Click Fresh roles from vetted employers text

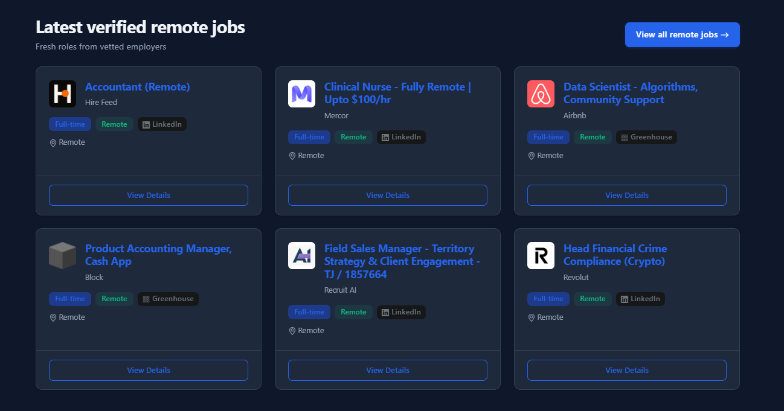click(101, 46)
